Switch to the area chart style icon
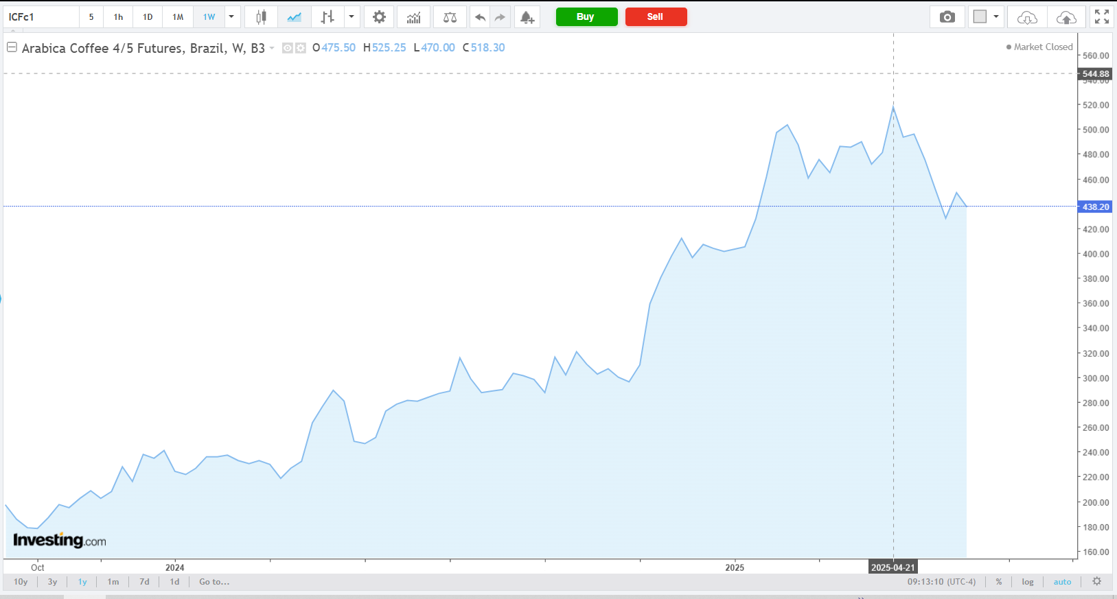Screen dimensions: 1117x599 295,17
